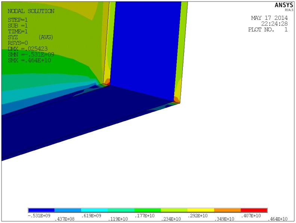Click the teal-green legend color band
The width and height of the screenshot is (296, 223).
(x=121, y=210)
